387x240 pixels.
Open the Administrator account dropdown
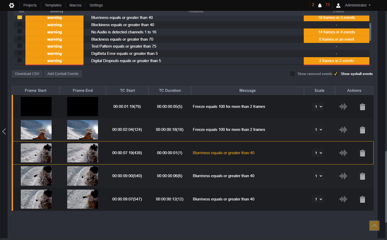(x=358, y=5)
